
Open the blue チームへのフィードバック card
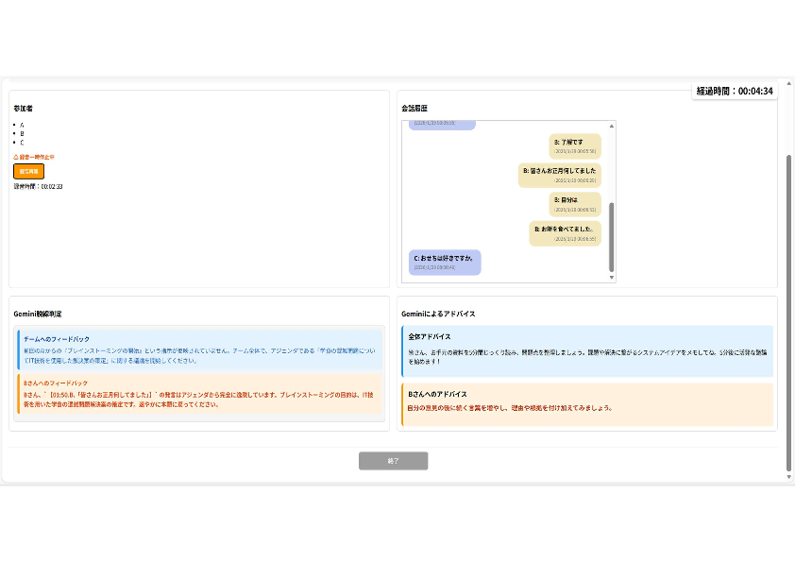click(x=200, y=349)
